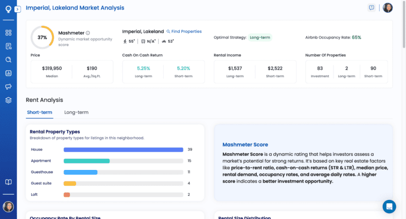This screenshot has width=406, height=219.
Task: Open the bar chart analytics sidebar icon
Action: coord(8,73)
